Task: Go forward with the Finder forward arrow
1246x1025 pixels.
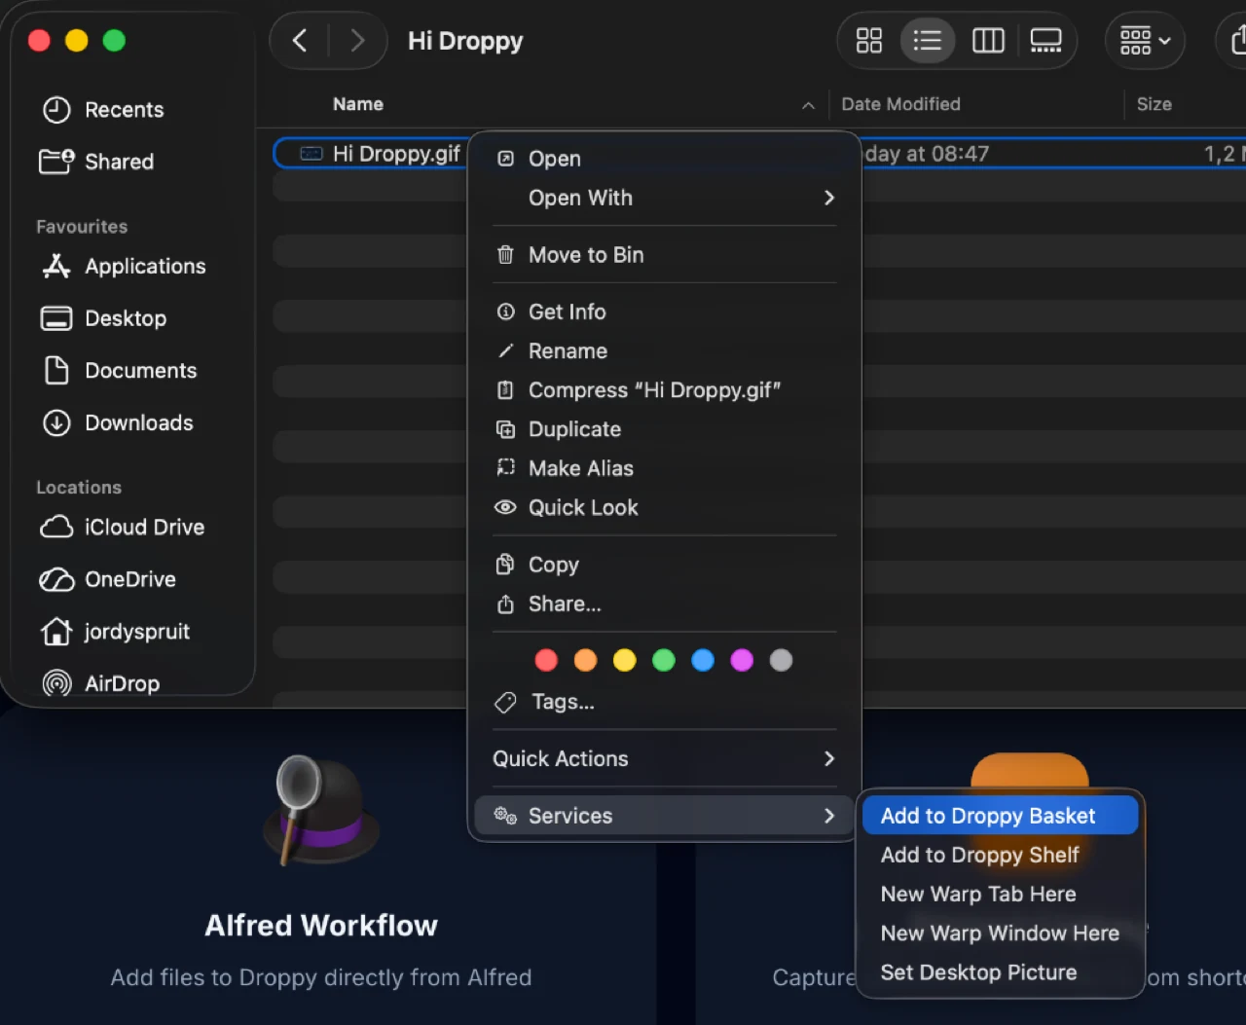Action: coord(357,40)
